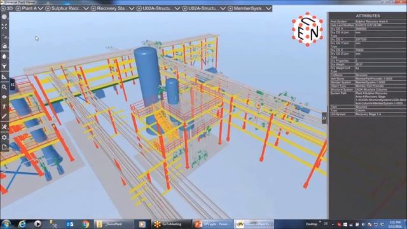This screenshot has height=229, width=407.
Task: Select the walking person navigation tool
Action: click(x=4, y=106)
